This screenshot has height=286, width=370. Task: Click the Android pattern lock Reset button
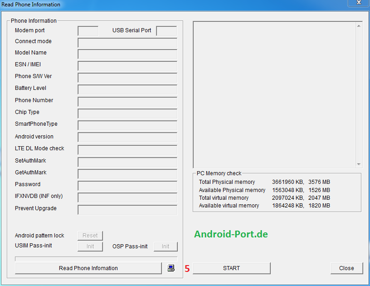point(90,236)
